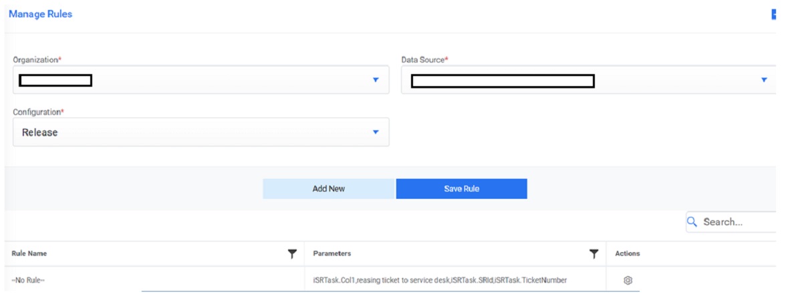This screenshot has width=786, height=293.
Task: Click the Parameters column header label
Action: point(332,254)
